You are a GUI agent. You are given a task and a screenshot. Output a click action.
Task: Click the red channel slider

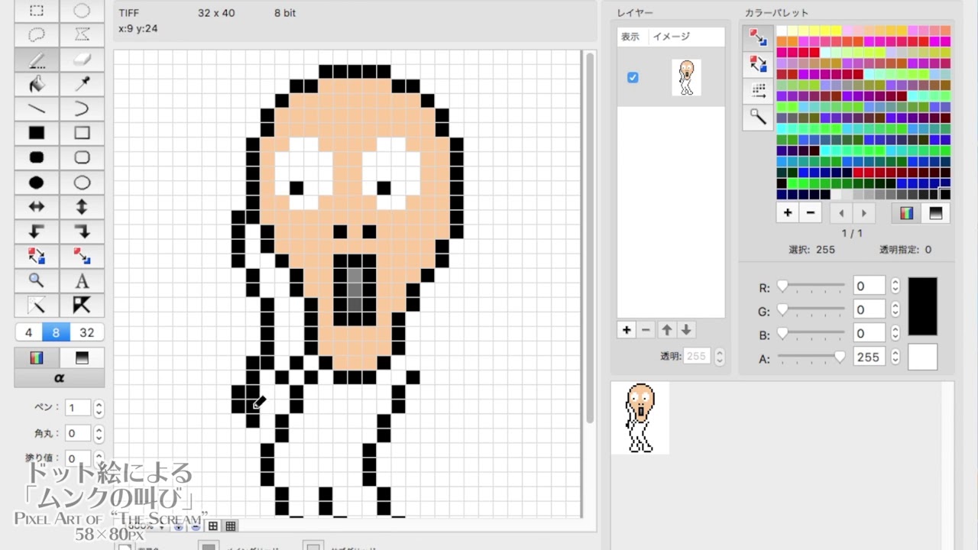811,286
